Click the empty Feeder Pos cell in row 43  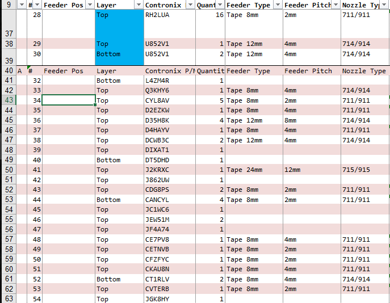[x=69, y=100]
